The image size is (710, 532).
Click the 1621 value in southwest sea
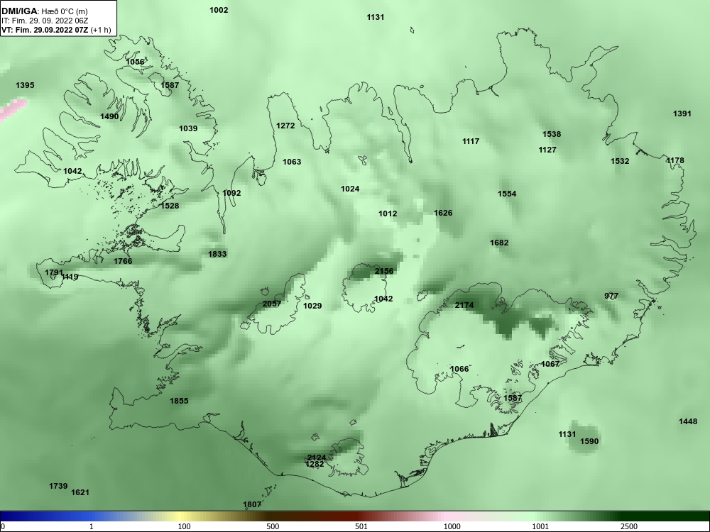(x=80, y=492)
